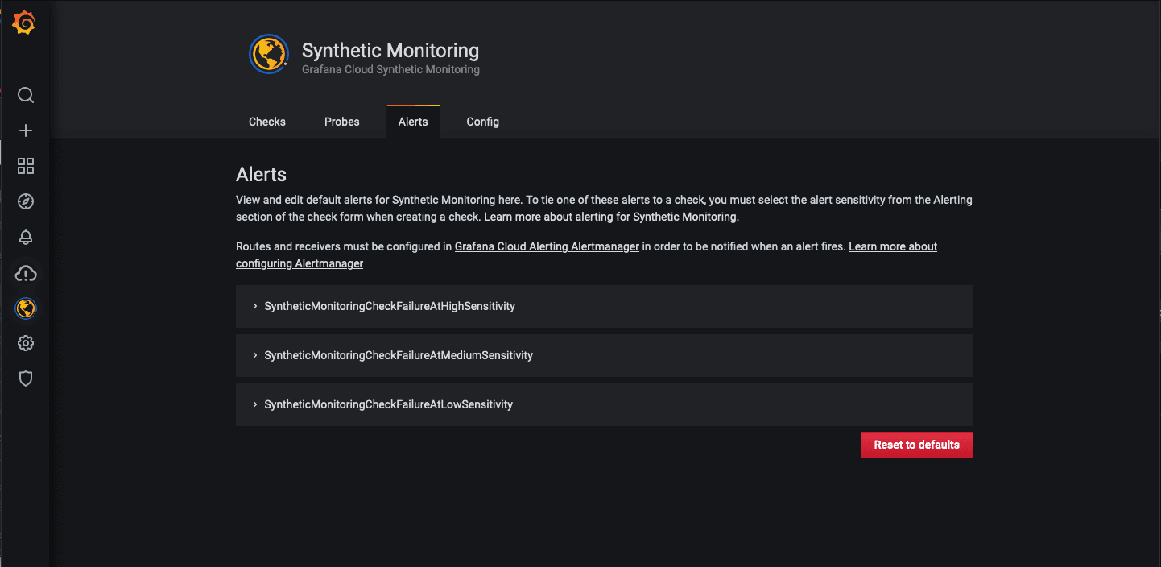Switch to the Checks tab
Viewport: 1161px width, 567px height.
click(x=266, y=122)
